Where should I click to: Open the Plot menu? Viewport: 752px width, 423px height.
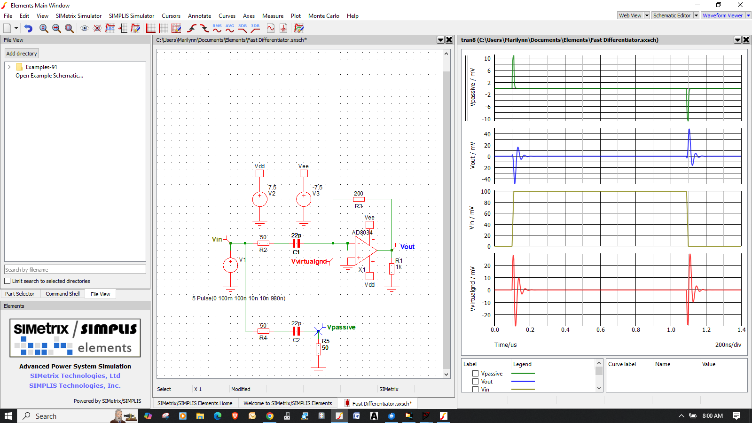(296, 16)
